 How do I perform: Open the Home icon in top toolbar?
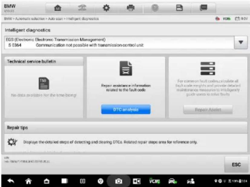[58, 8]
